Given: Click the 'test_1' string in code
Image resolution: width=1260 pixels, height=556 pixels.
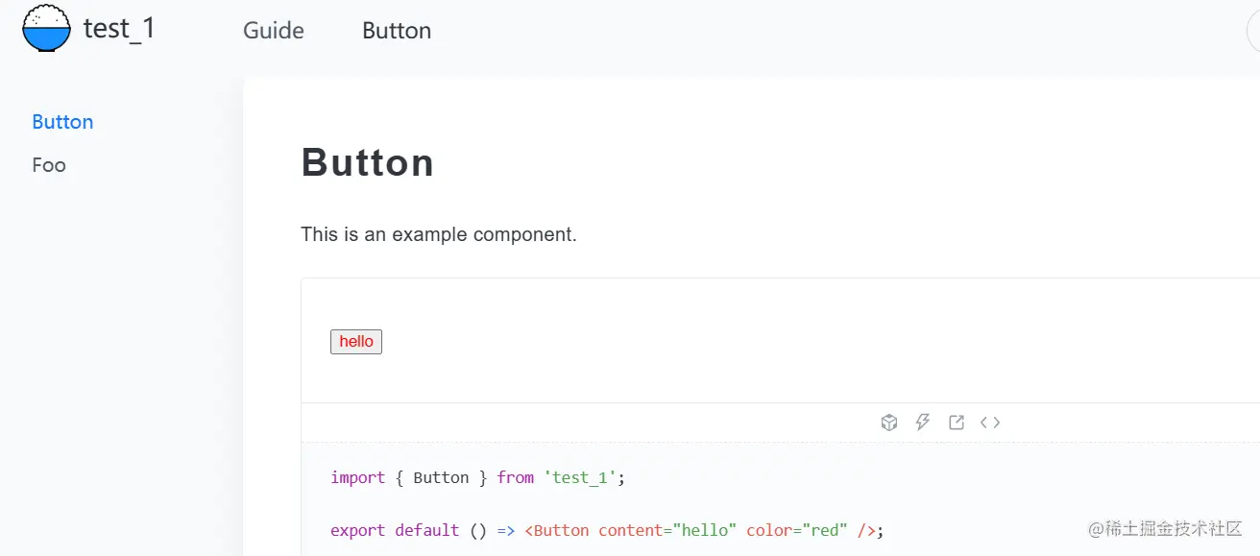Looking at the screenshot, I should point(580,477).
